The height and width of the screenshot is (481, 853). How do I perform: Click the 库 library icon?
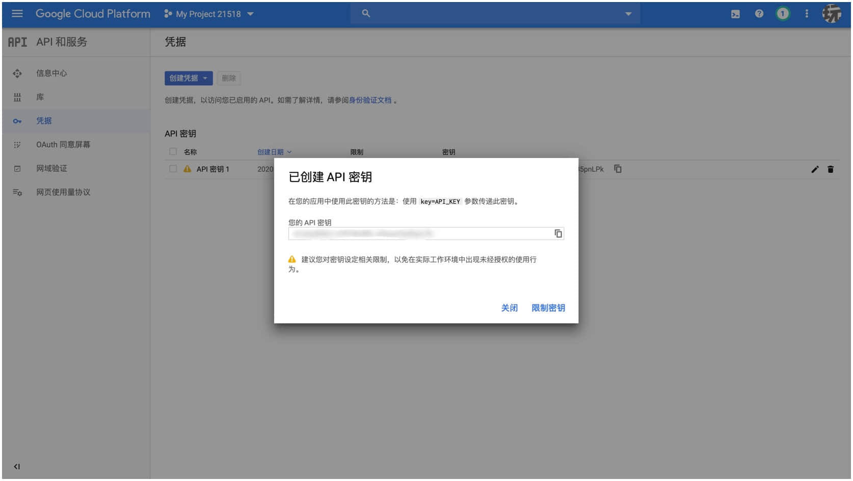[17, 97]
